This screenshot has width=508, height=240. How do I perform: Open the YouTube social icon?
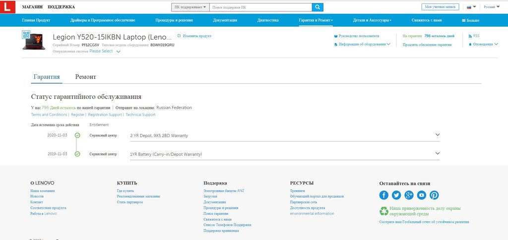(x=422, y=195)
